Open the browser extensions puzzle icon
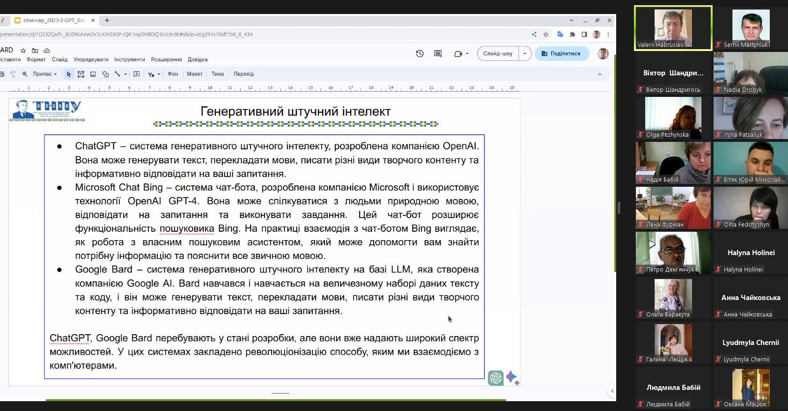 (572, 34)
